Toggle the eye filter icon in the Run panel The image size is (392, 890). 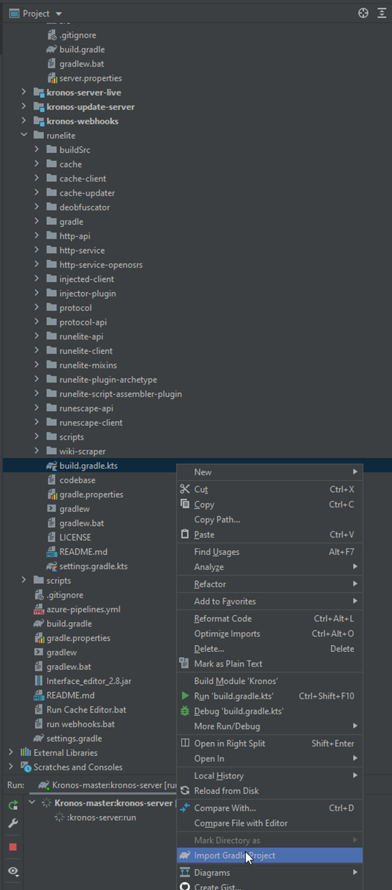click(12, 871)
